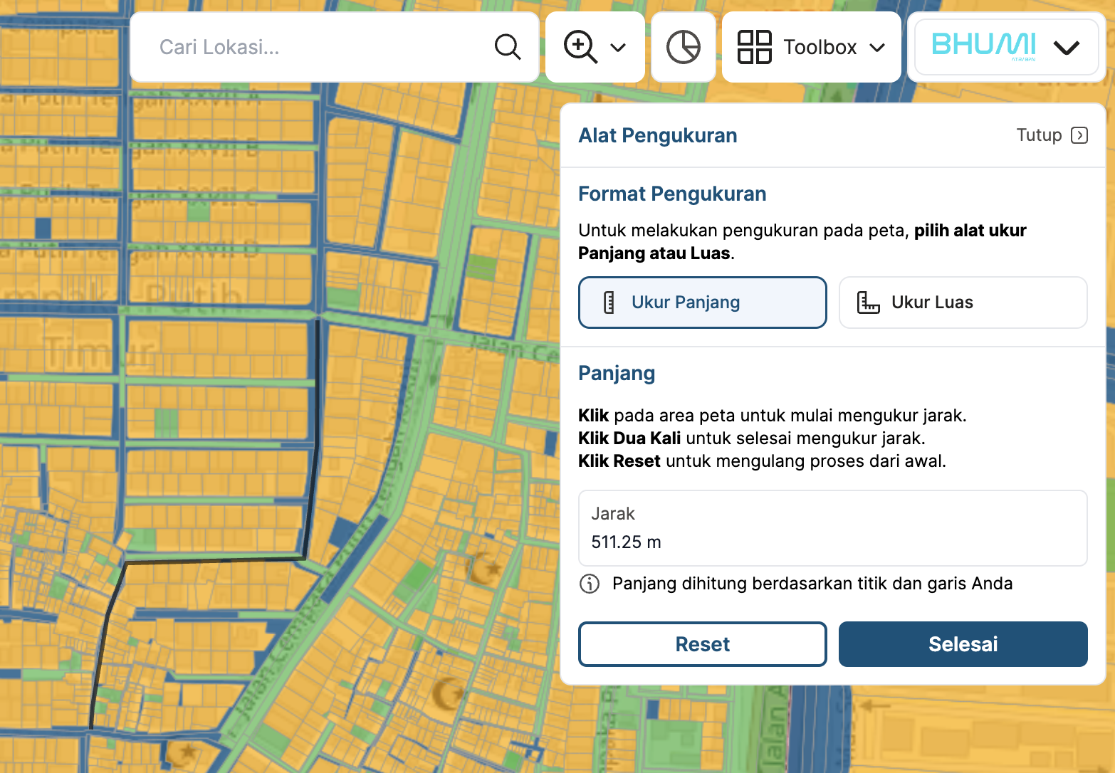Reset the measurement
Screen dimensions: 1115x773
[x=703, y=644]
